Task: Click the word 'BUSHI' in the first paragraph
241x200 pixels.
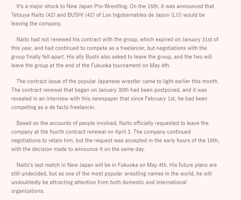Action: coord(75,15)
